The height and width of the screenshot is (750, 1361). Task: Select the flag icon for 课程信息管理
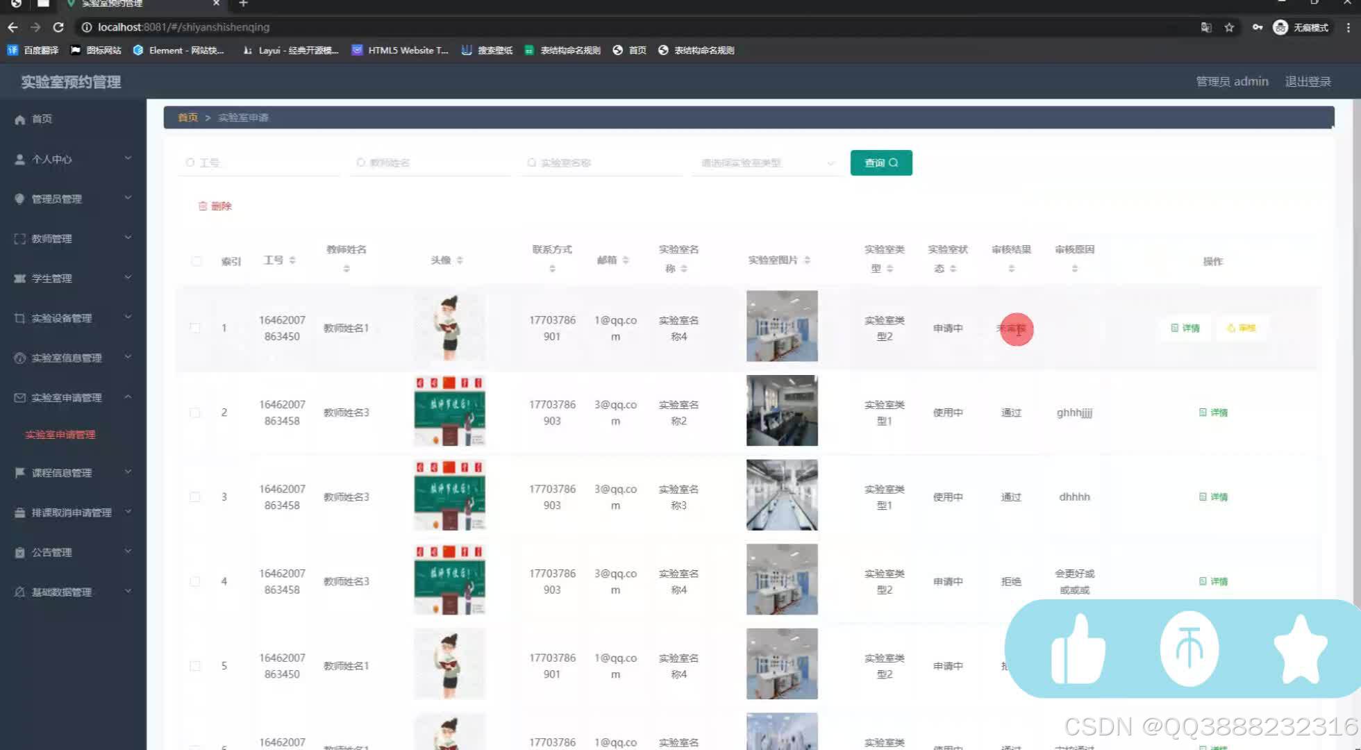tap(19, 472)
